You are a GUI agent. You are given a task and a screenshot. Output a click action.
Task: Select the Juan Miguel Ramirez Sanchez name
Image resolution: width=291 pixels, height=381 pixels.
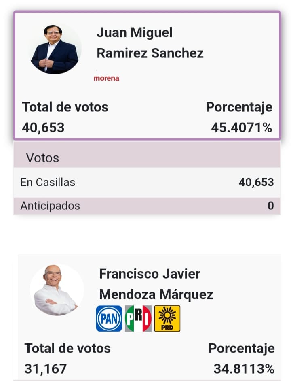click(150, 43)
